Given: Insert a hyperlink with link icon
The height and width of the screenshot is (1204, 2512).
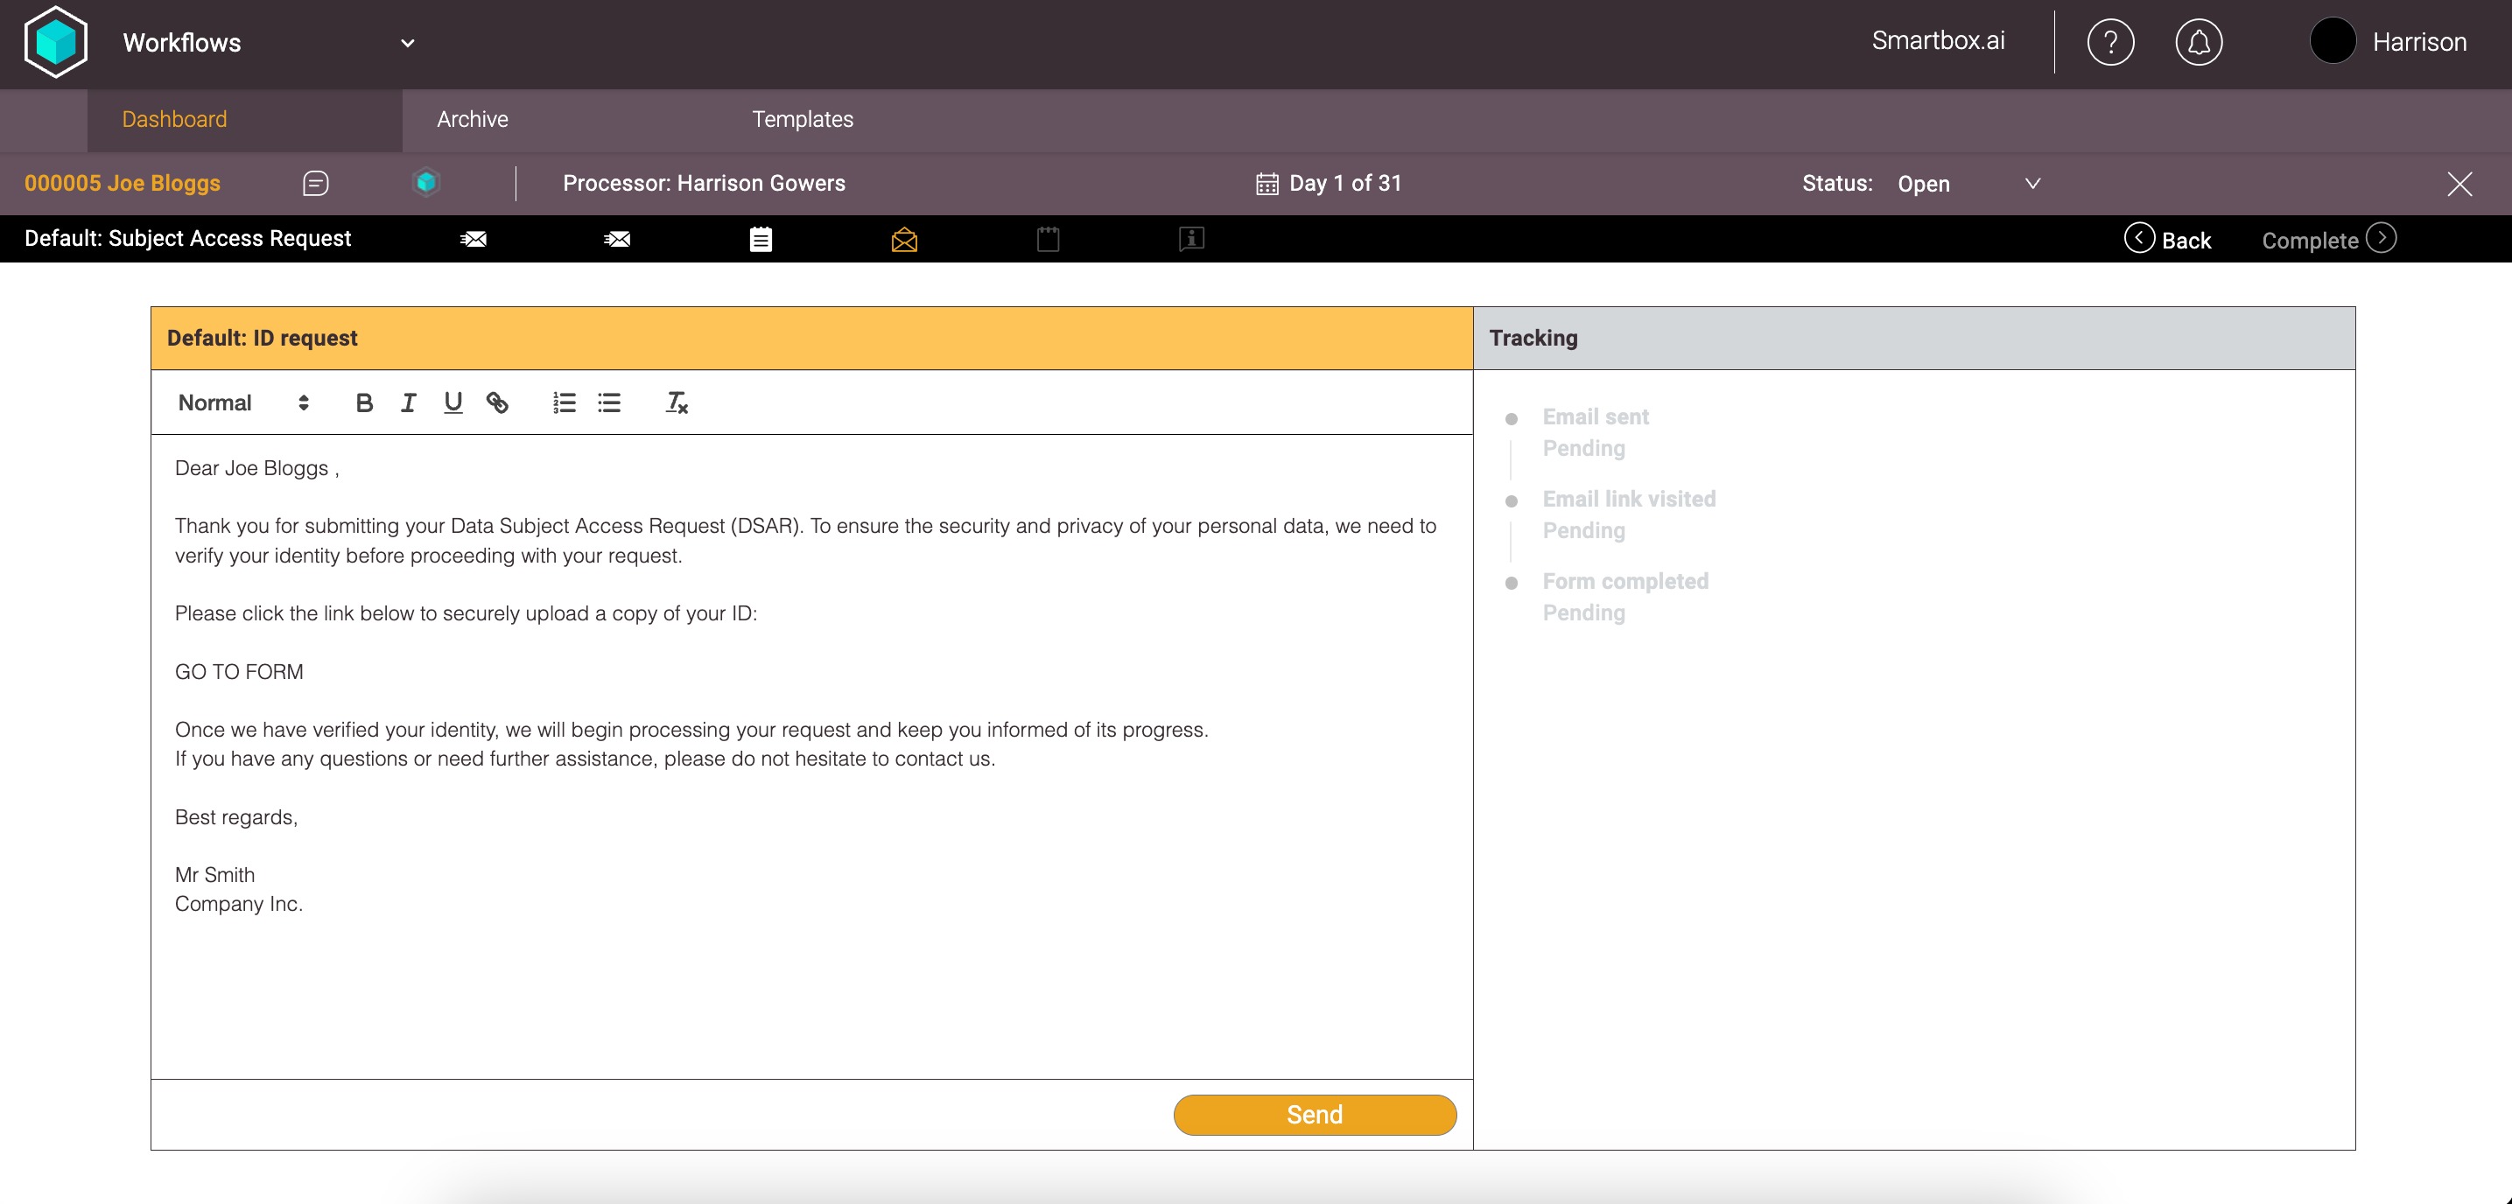Looking at the screenshot, I should [497, 402].
